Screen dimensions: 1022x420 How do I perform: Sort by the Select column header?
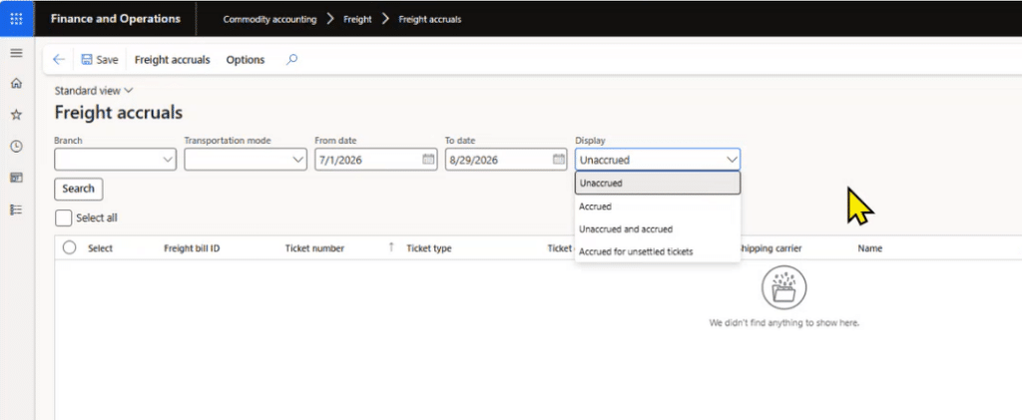pos(101,248)
